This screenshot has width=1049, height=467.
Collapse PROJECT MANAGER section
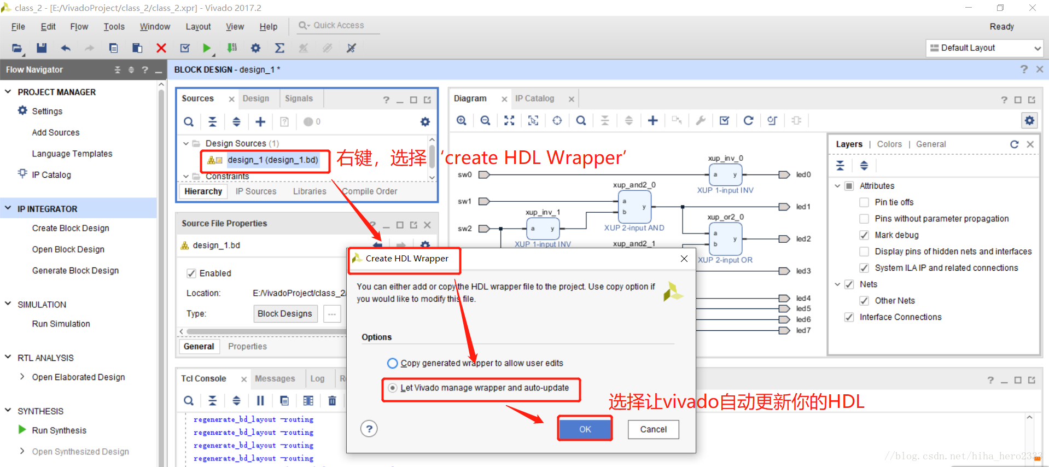[8, 92]
